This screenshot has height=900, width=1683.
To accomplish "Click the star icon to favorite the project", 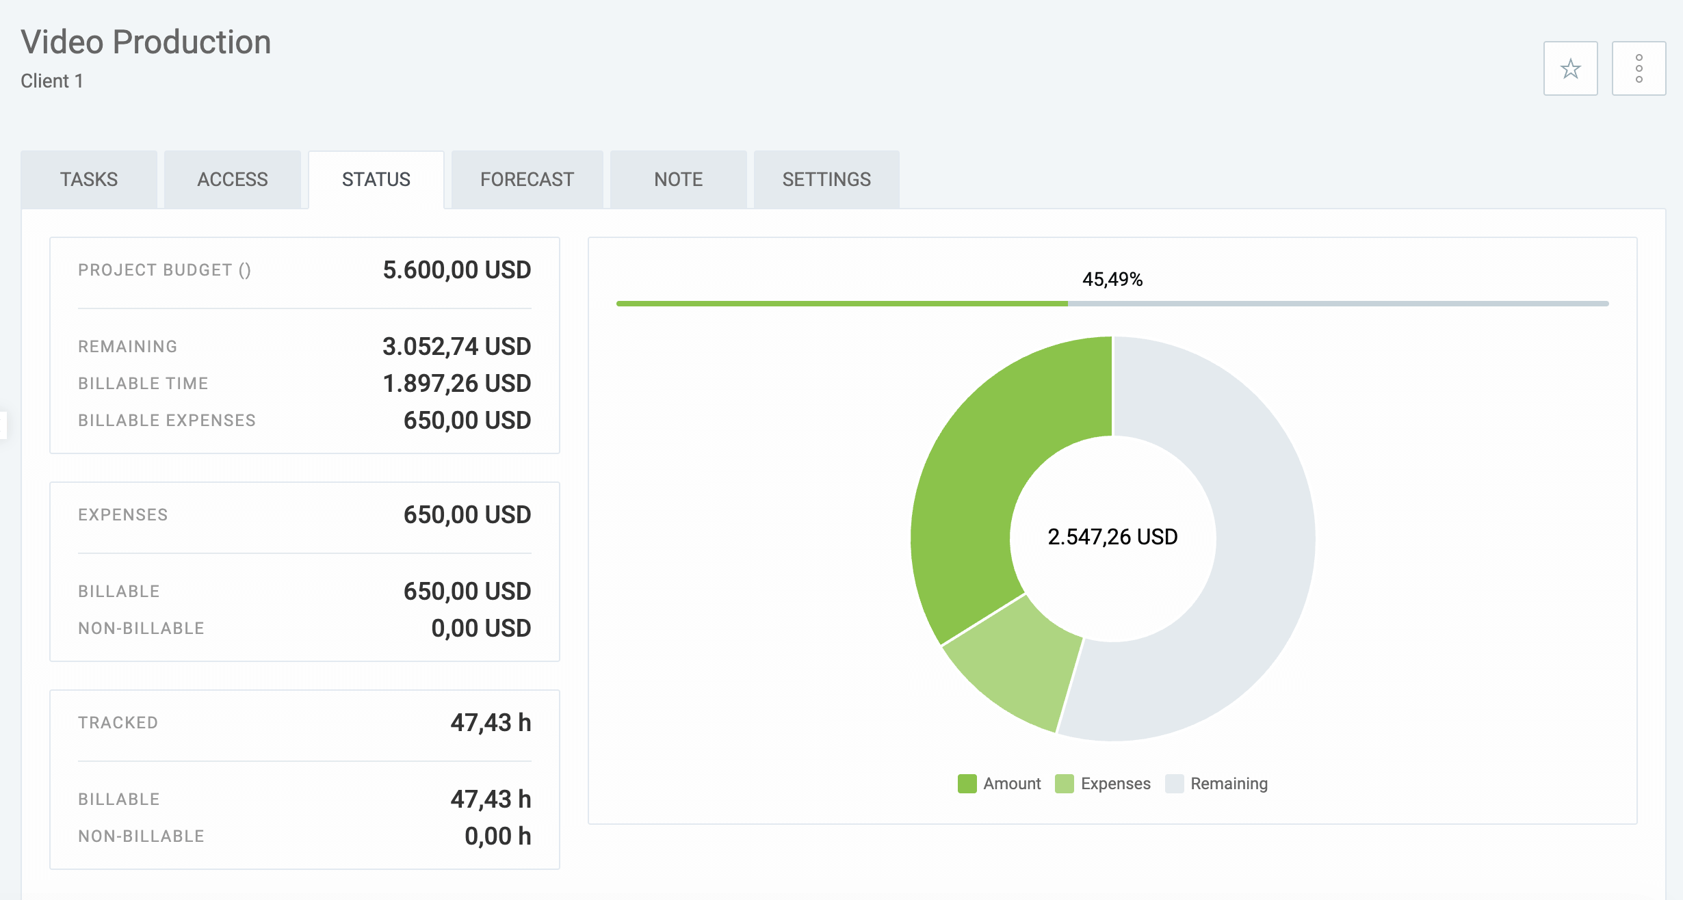I will click(1569, 68).
